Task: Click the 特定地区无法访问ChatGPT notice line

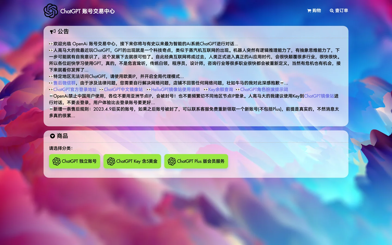Action: (x=117, y=76)
